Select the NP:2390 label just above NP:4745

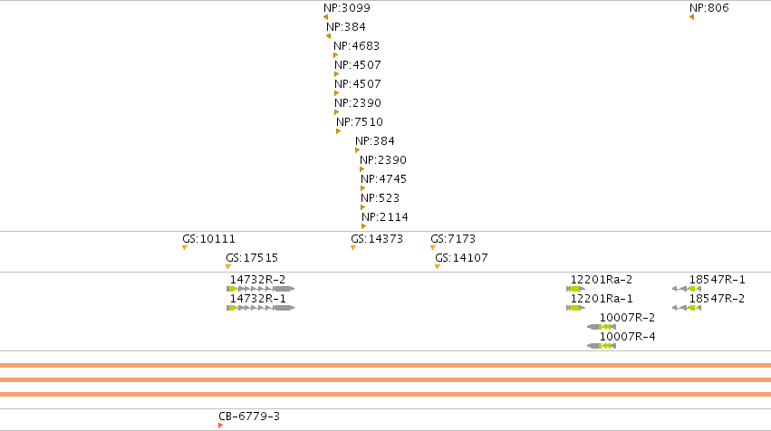coord(383,159)
